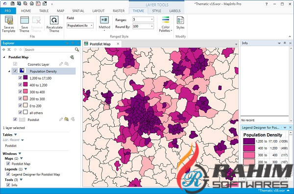Image resolution: width=294 pixels, height=194 pixels.
Task: Uncheck the 400 to 1,200 range
Action: [x=20, y=85]
